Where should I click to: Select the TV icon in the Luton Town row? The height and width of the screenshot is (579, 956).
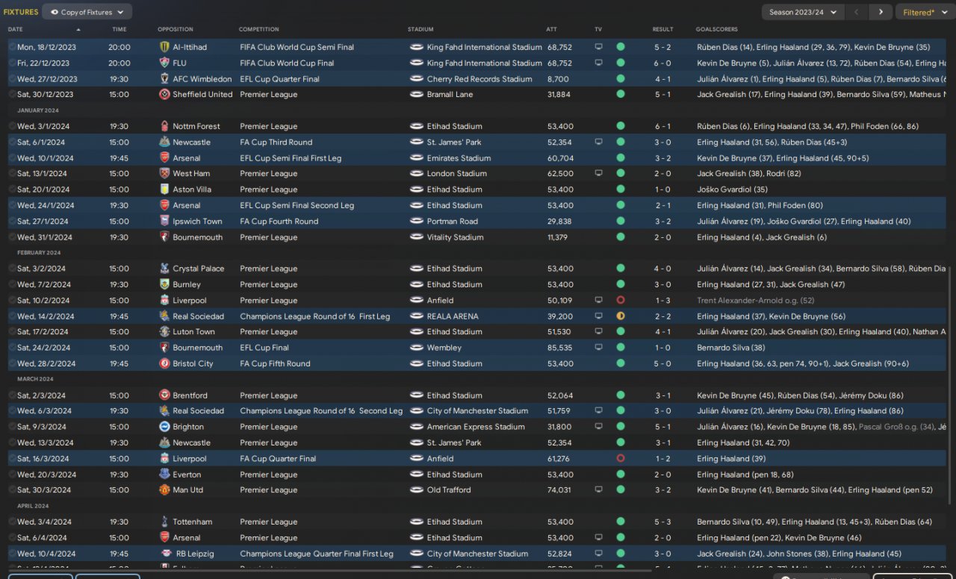598,332
